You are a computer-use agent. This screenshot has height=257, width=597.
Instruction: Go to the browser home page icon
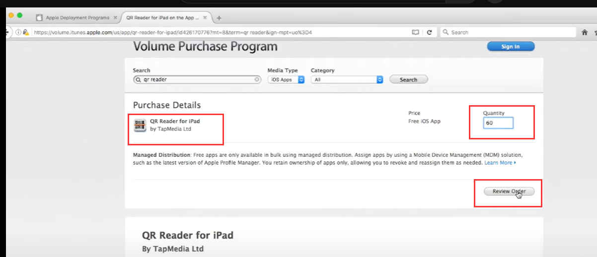(585, 32)
